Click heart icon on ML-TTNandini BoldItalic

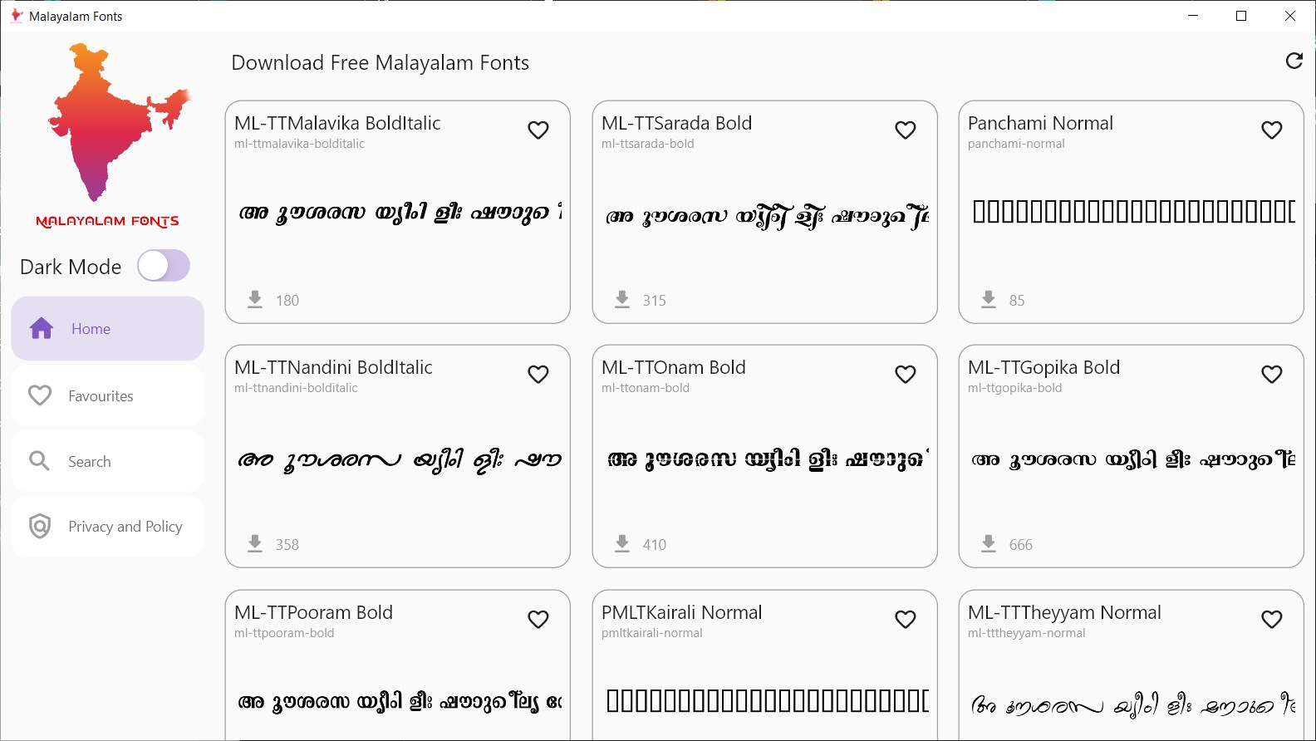point(538,374)
